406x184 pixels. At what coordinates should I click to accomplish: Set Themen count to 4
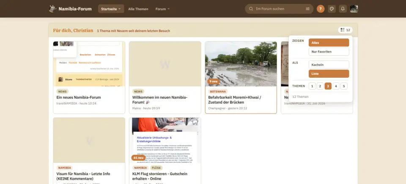coord(336,86)
